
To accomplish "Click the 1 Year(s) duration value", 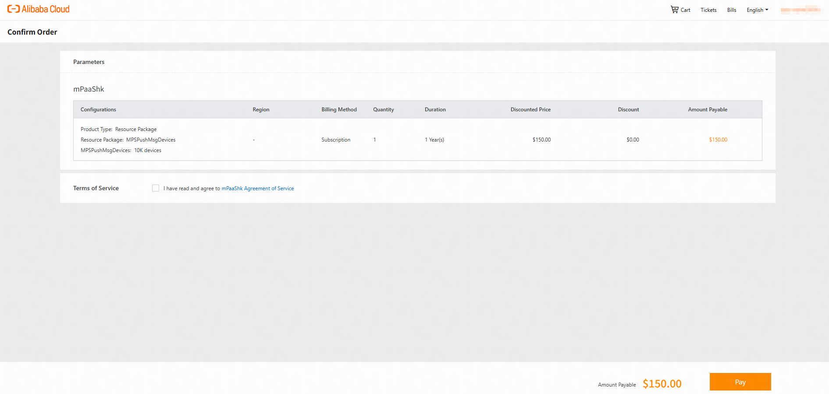I will [x=434, y=140].
